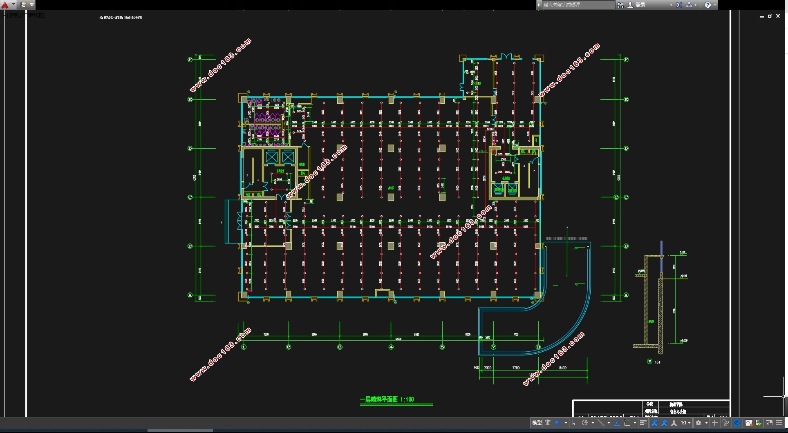Screen dimensions: 788x433
Task: Toggle object snap tracking
Action: [x=617, y=423]
